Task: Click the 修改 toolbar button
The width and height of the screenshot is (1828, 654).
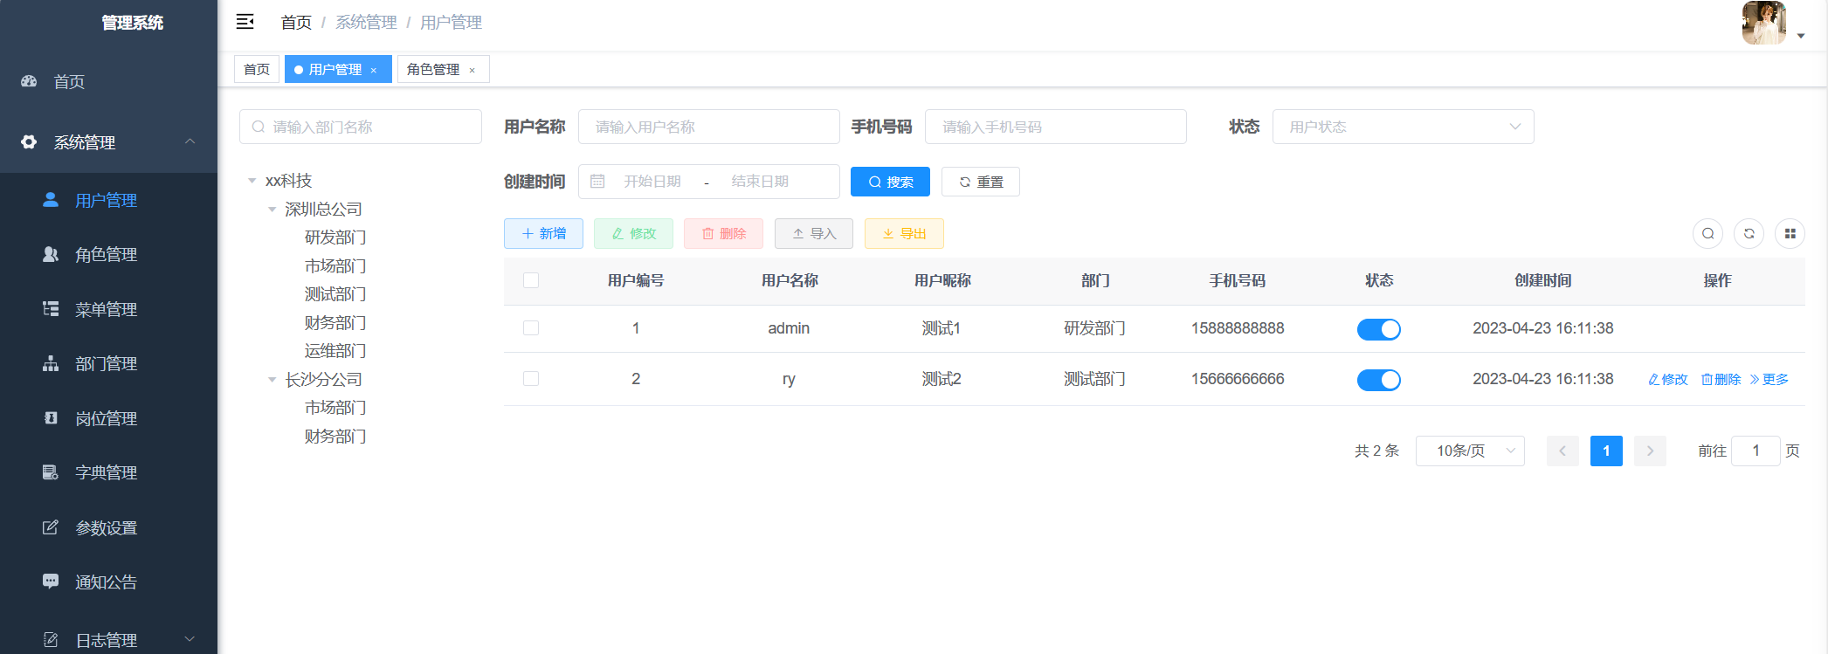Action: [633, 233]
